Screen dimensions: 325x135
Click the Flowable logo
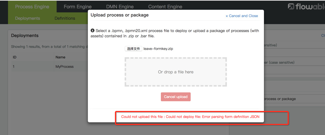point(306,7)
